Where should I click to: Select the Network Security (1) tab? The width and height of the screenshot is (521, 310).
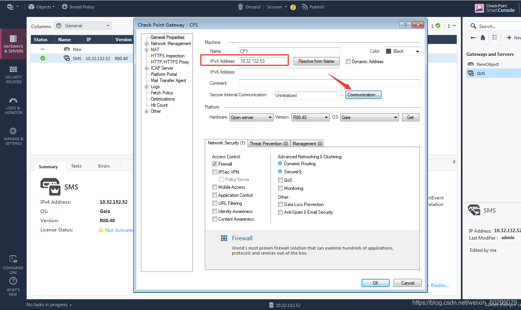[x=226, y=143]
